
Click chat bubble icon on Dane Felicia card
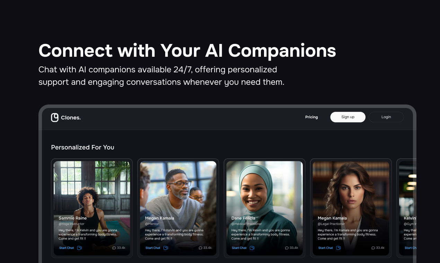pos(287,248)
